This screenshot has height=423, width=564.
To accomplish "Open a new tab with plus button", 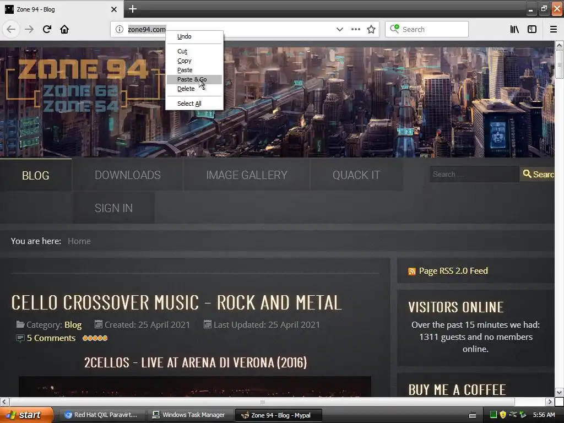I will [133, 9].
